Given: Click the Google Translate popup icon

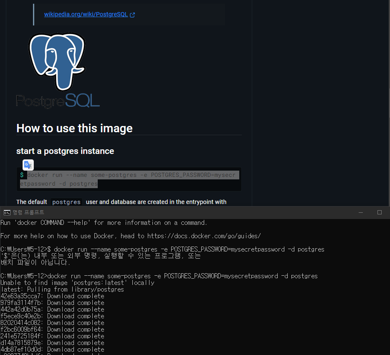Looking at the screenshot, I should coord(28,165).
